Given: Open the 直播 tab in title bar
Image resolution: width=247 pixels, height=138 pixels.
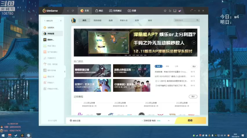Looking at the screenshot, I should [x=132, y=11].
